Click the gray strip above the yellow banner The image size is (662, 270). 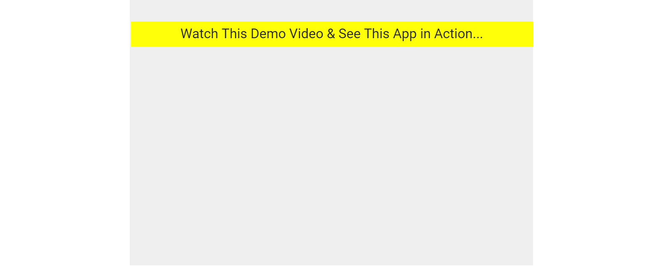coord(331,10)
